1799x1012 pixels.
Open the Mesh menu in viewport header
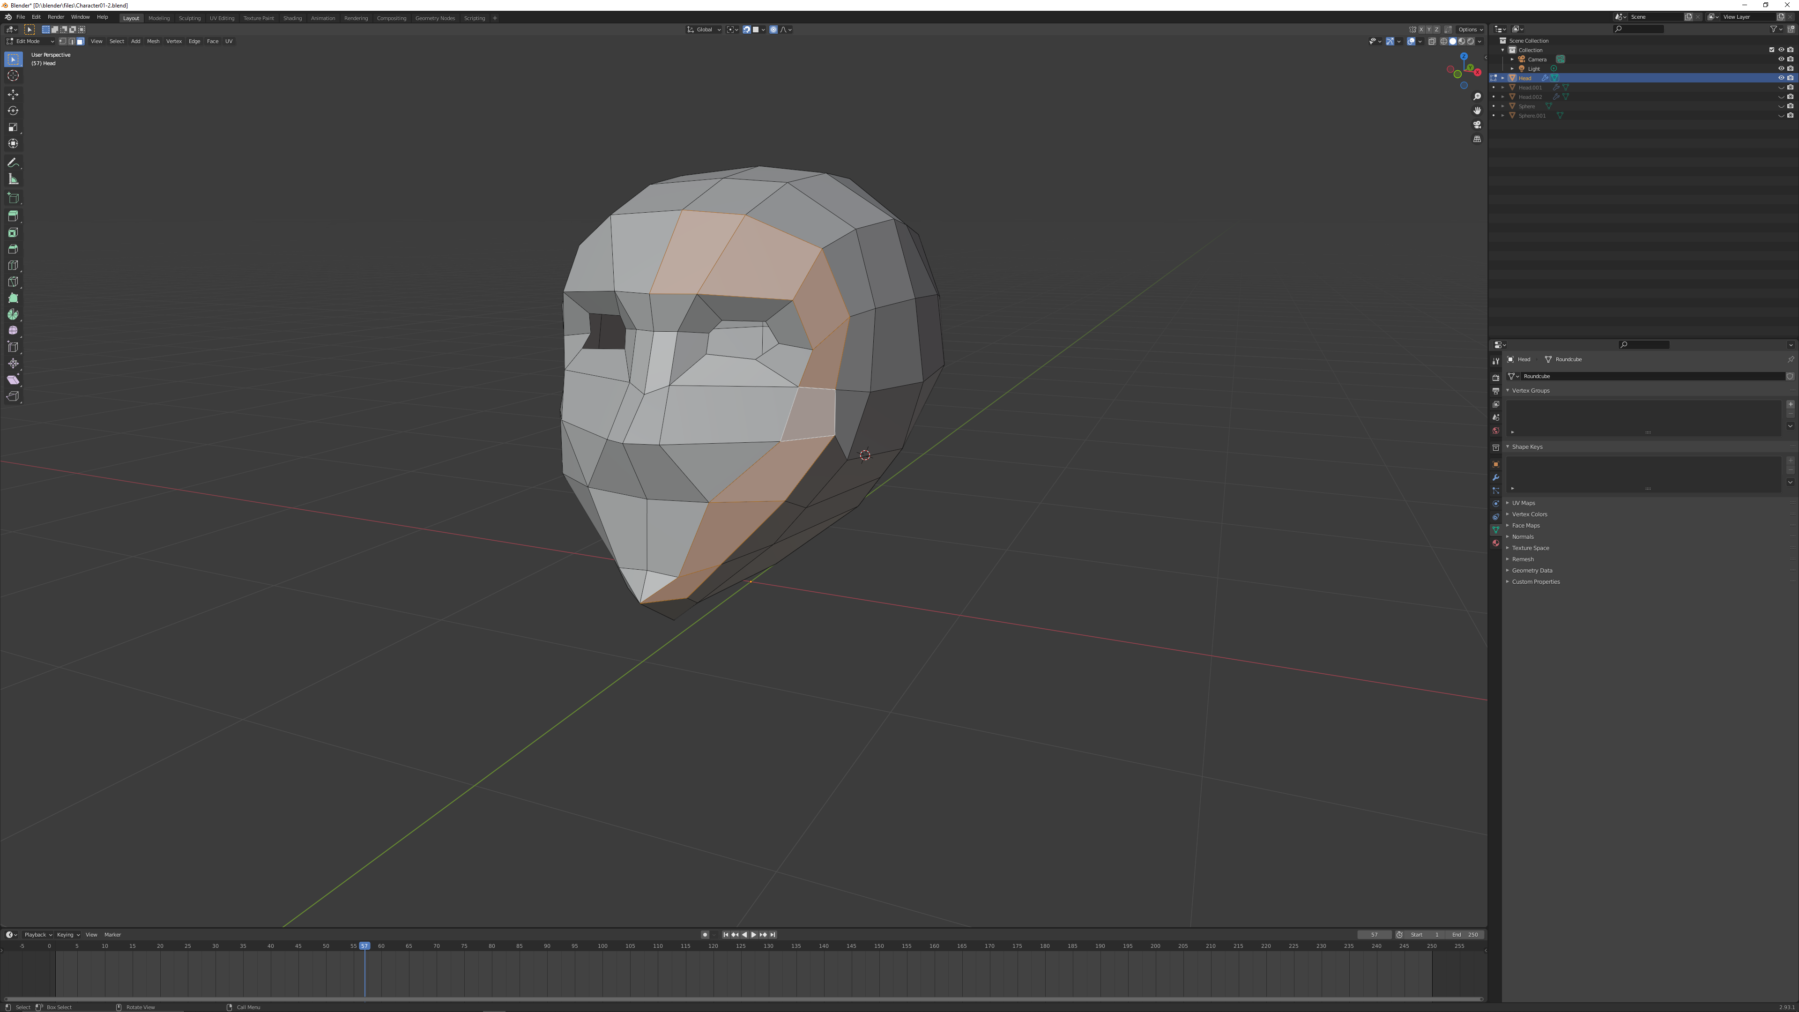153,41
